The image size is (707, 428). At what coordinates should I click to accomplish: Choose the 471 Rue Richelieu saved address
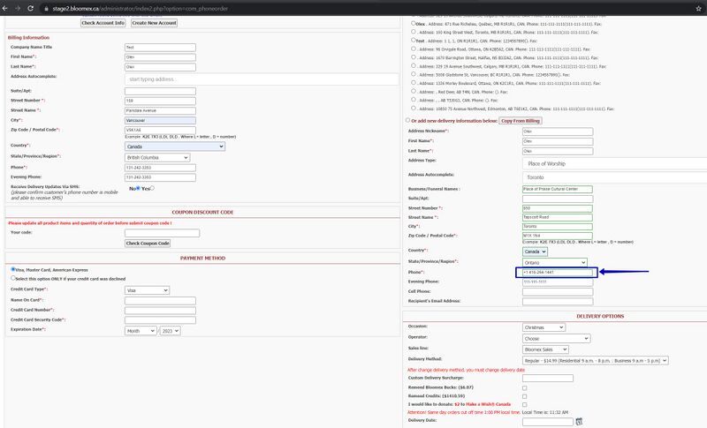click(414, 23)
